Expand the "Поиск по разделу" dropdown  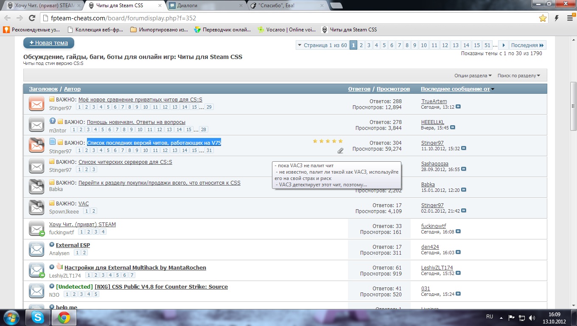[519, 76]
